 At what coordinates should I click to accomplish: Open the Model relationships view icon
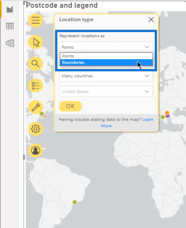click(x=10, y=43)
